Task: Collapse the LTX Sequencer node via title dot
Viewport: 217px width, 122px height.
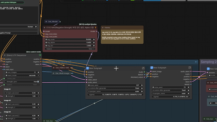Action: coord(5,55)
